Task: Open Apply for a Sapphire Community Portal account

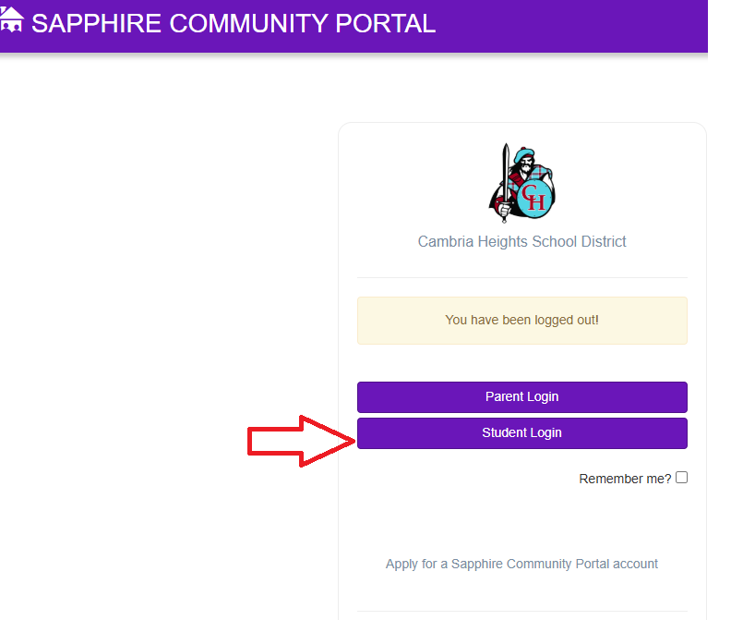Action: (521, 564)
